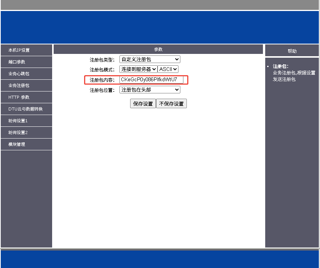Click the 参数 panel header
The image size is (320, 268).
tap(158, 49)
